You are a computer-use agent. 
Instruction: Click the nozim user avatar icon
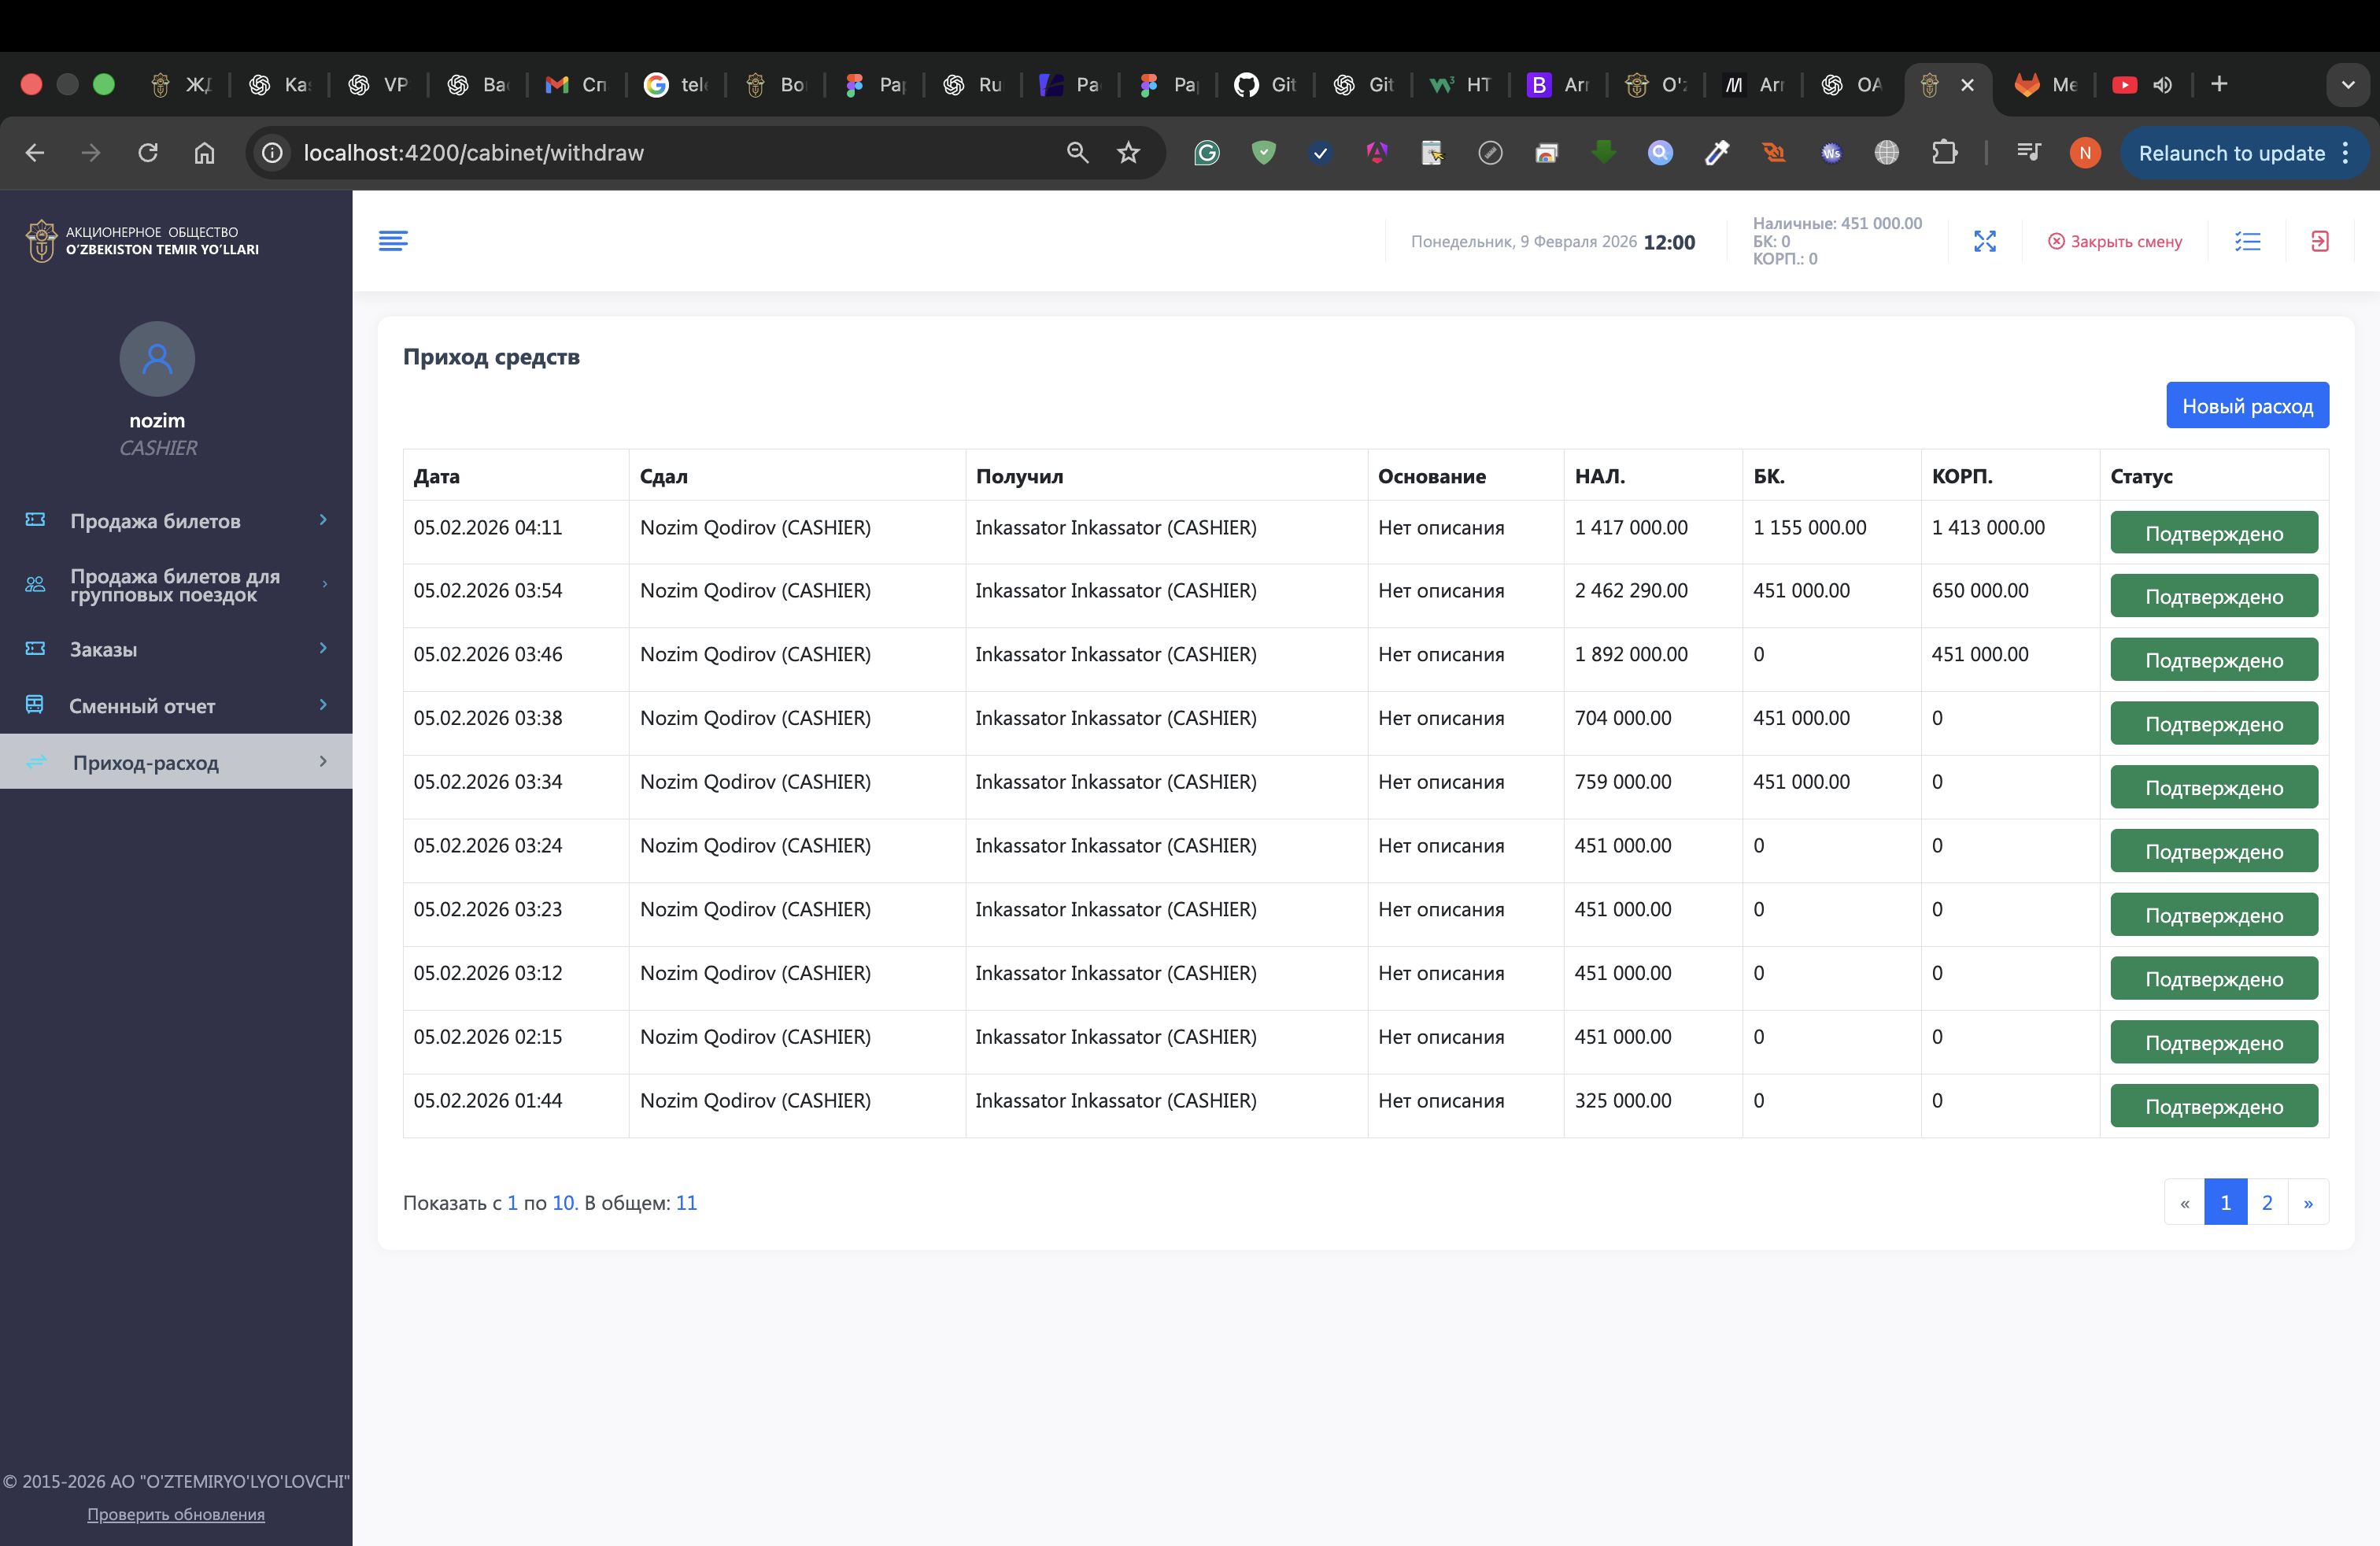[157, 358]
